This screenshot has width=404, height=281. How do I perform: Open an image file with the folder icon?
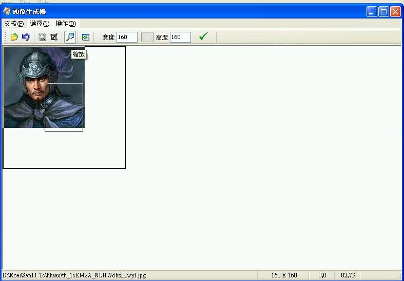[x=14, y=37]
